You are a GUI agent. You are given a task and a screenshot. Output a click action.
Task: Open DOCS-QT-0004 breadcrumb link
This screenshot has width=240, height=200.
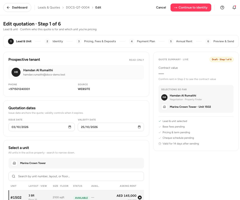click(77, 7)
